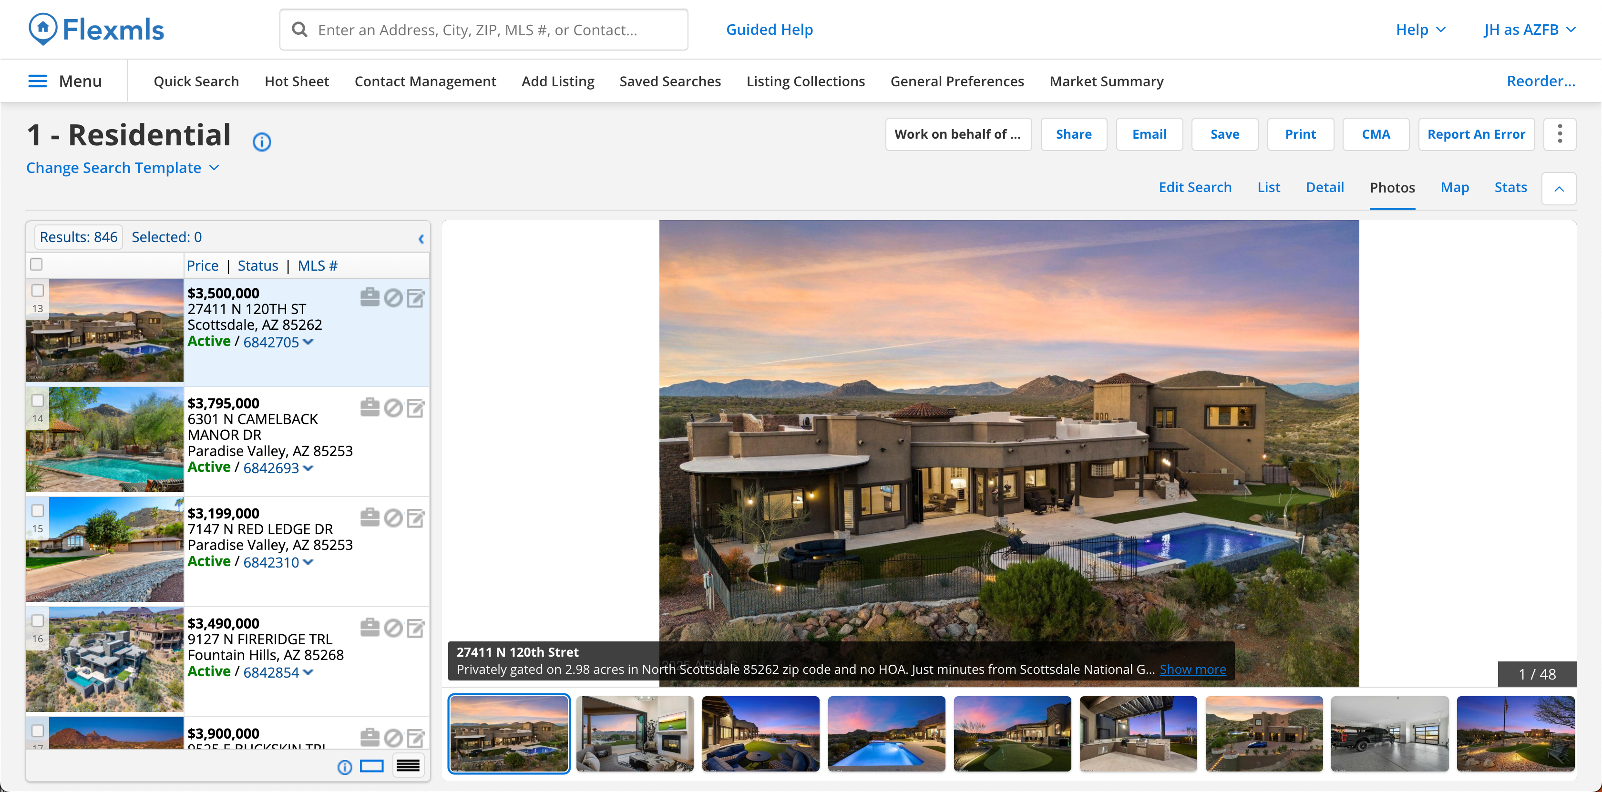Check the box for listing 15

tap(37, 510)
